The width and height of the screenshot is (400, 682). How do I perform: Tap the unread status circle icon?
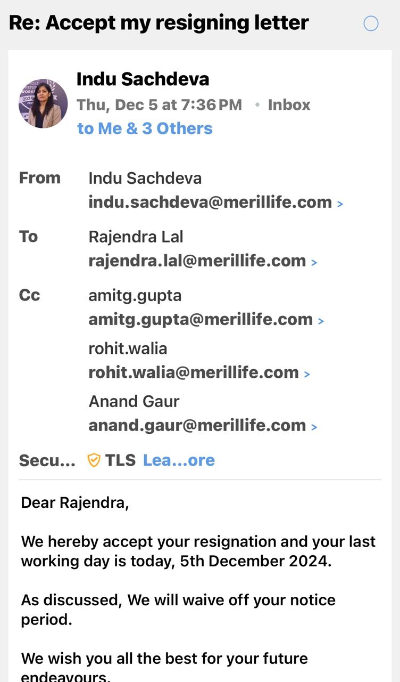371,23
